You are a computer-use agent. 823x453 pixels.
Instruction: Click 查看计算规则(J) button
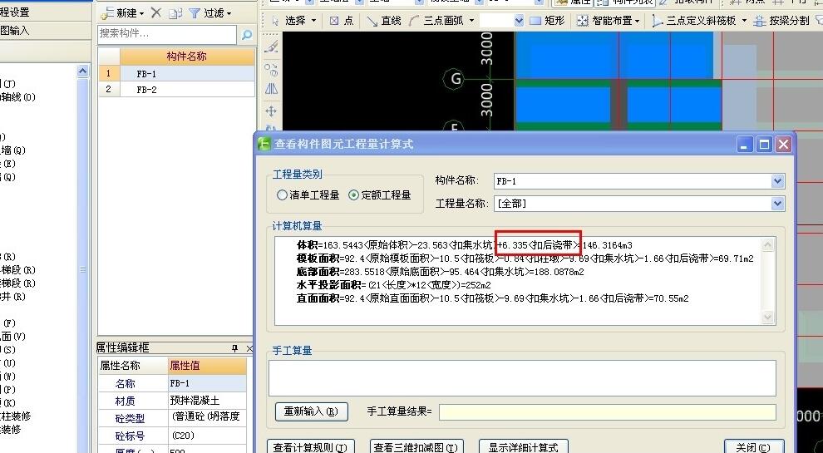tap(311, 446)
